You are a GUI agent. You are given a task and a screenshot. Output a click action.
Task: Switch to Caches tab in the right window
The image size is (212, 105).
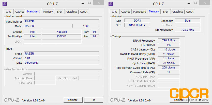pyautogui.click(x=126, y=12)
